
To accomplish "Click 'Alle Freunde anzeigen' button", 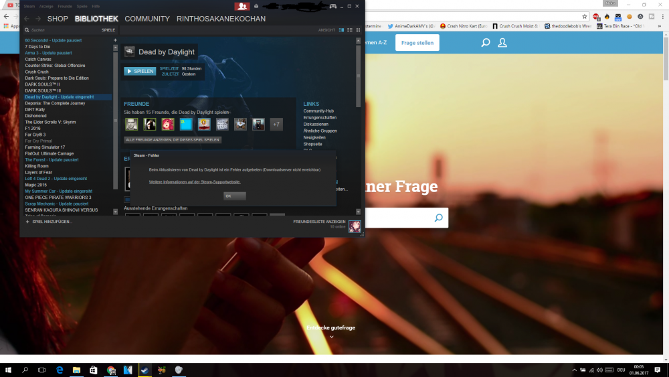I will click(173, 139).
